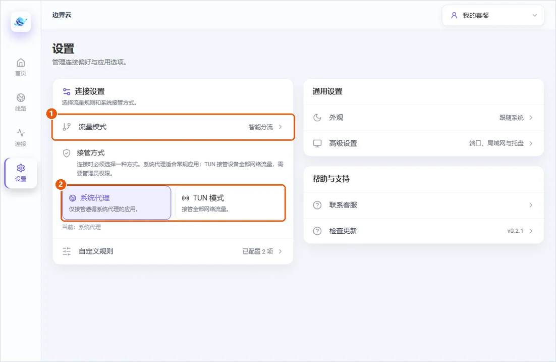Click the shield icon beside 接管方式

pos(66,153)
